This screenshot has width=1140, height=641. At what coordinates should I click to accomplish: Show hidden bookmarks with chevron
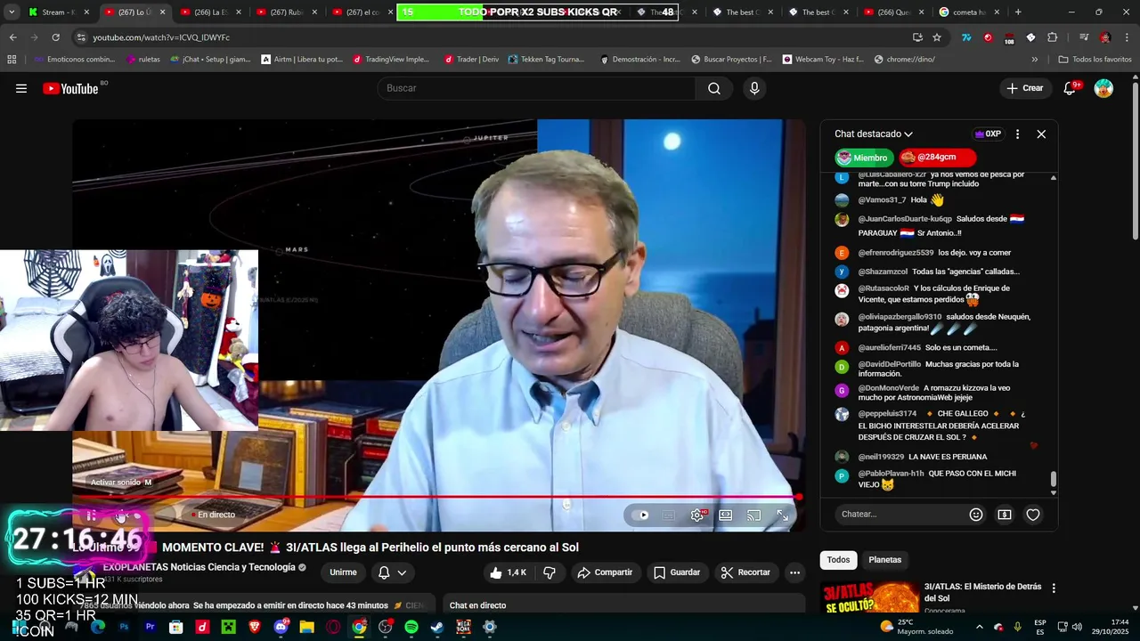click(x=1035, y=60)
